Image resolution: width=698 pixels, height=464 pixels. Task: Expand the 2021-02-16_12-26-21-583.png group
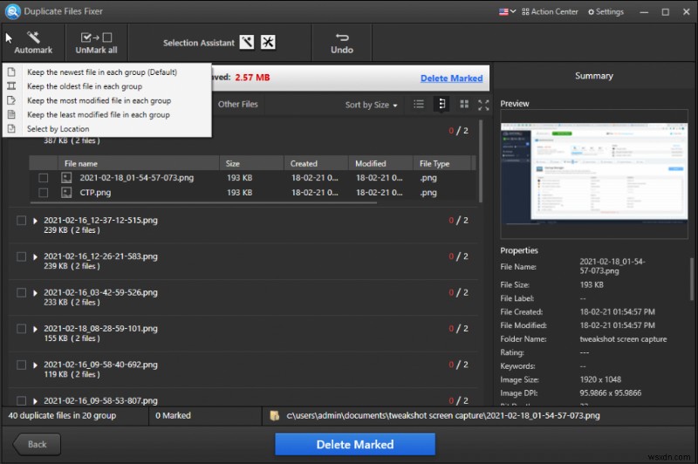click(x=35, y=256)
